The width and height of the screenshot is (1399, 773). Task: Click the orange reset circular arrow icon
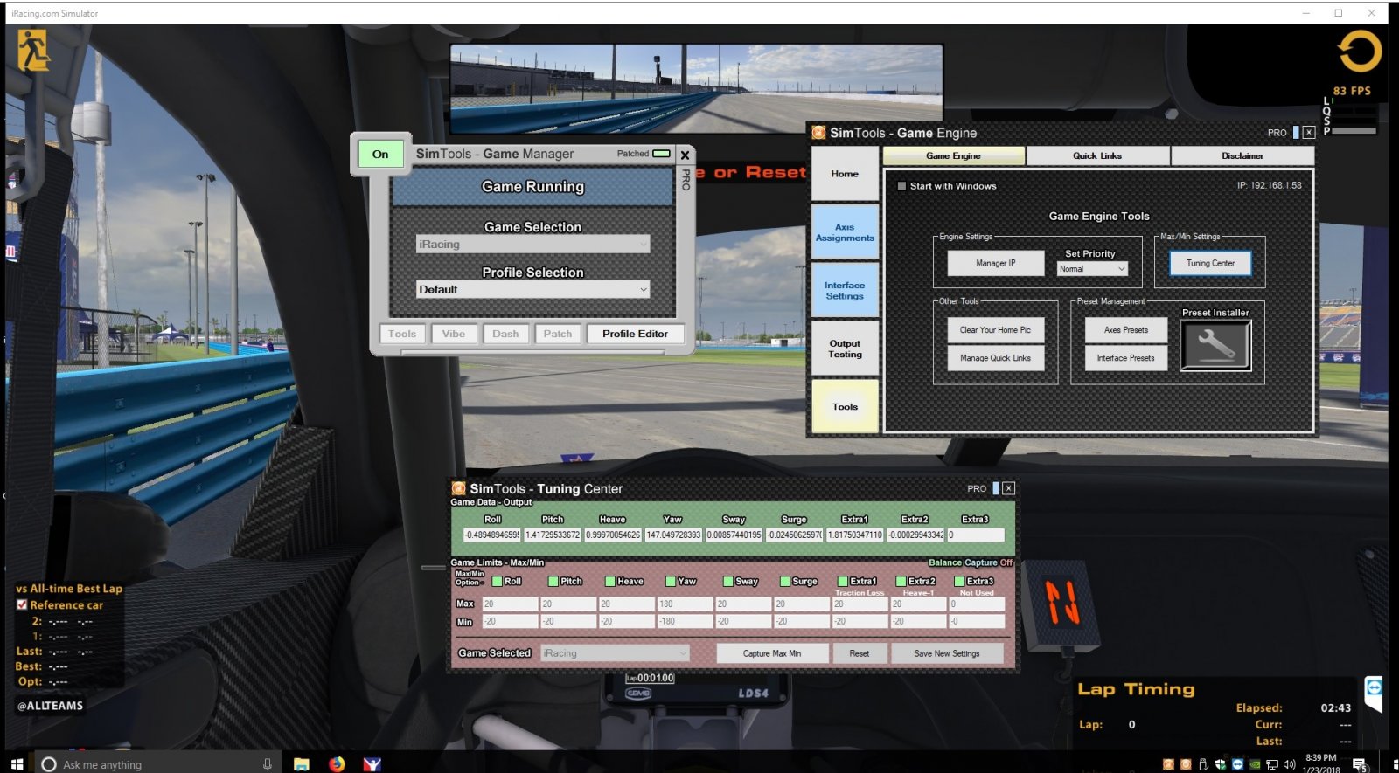tap(1359, 52)
